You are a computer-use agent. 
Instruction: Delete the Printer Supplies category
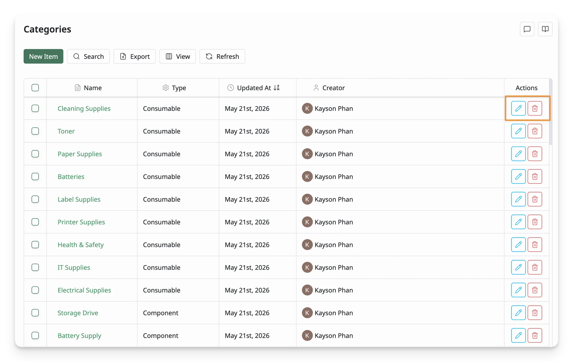pyautogui.click(x=535, y=222)
